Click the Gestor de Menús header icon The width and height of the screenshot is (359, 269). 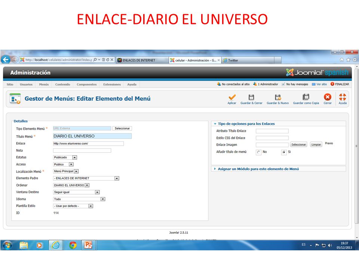(15, 99)
